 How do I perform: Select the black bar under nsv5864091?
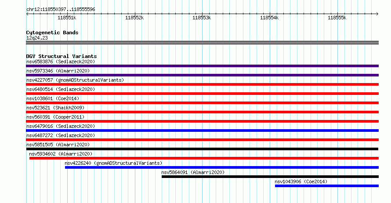[270, 177]
